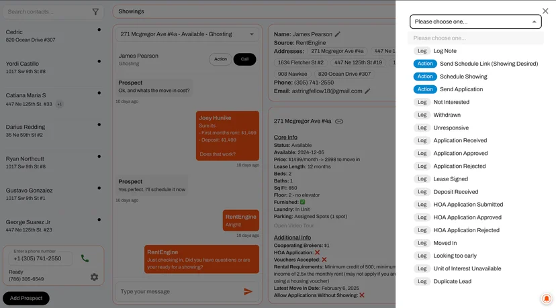Click the phone number entry field
This screenshot has height=308, width=556.
click(41, 258)
